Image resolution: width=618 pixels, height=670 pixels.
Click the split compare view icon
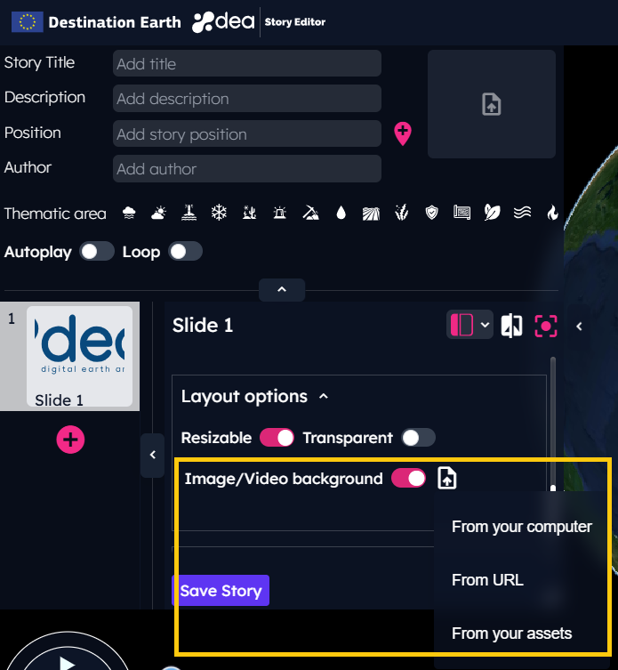(511, 326)
